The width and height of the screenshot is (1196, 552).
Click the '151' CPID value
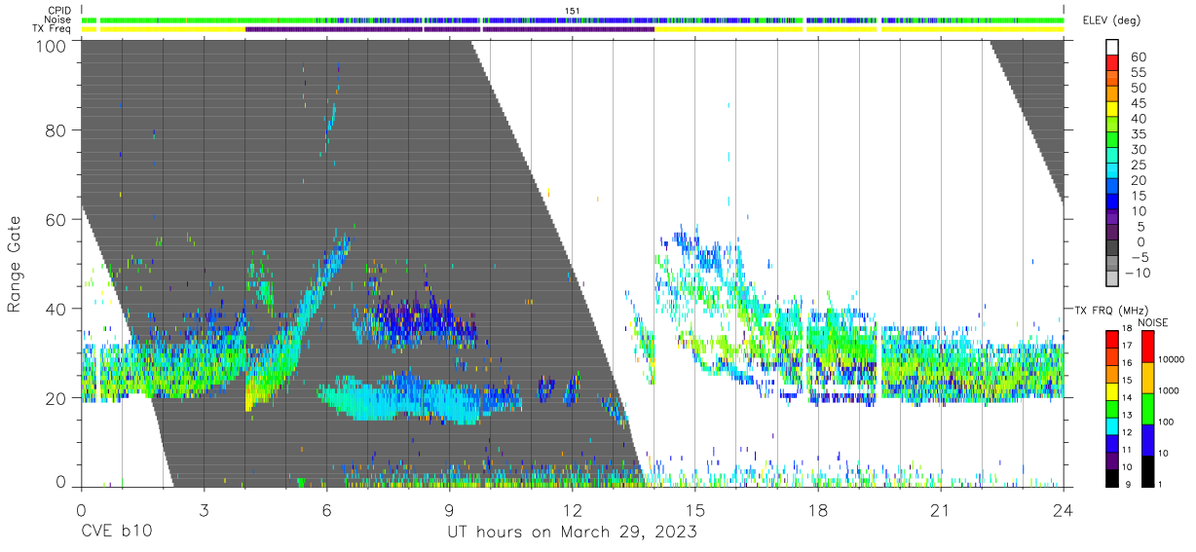572,11
